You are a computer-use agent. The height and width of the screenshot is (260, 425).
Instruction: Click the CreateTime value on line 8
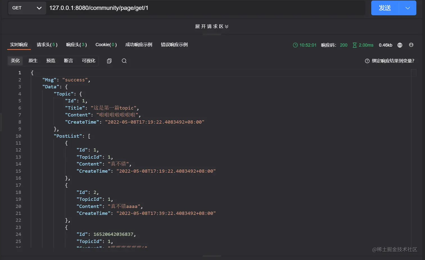(x=155, y=122)
